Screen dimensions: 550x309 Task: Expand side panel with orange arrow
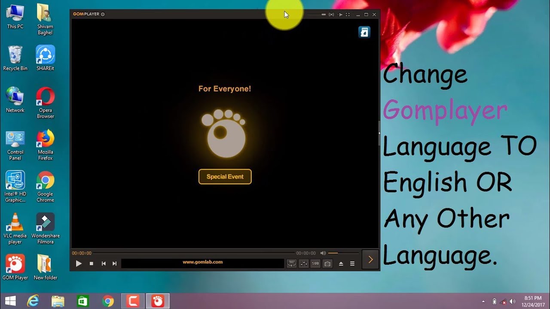click(370, 259)
